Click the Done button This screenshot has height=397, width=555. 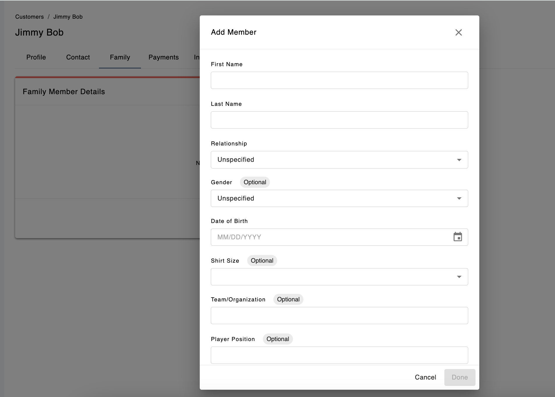[x=459, y=377]
